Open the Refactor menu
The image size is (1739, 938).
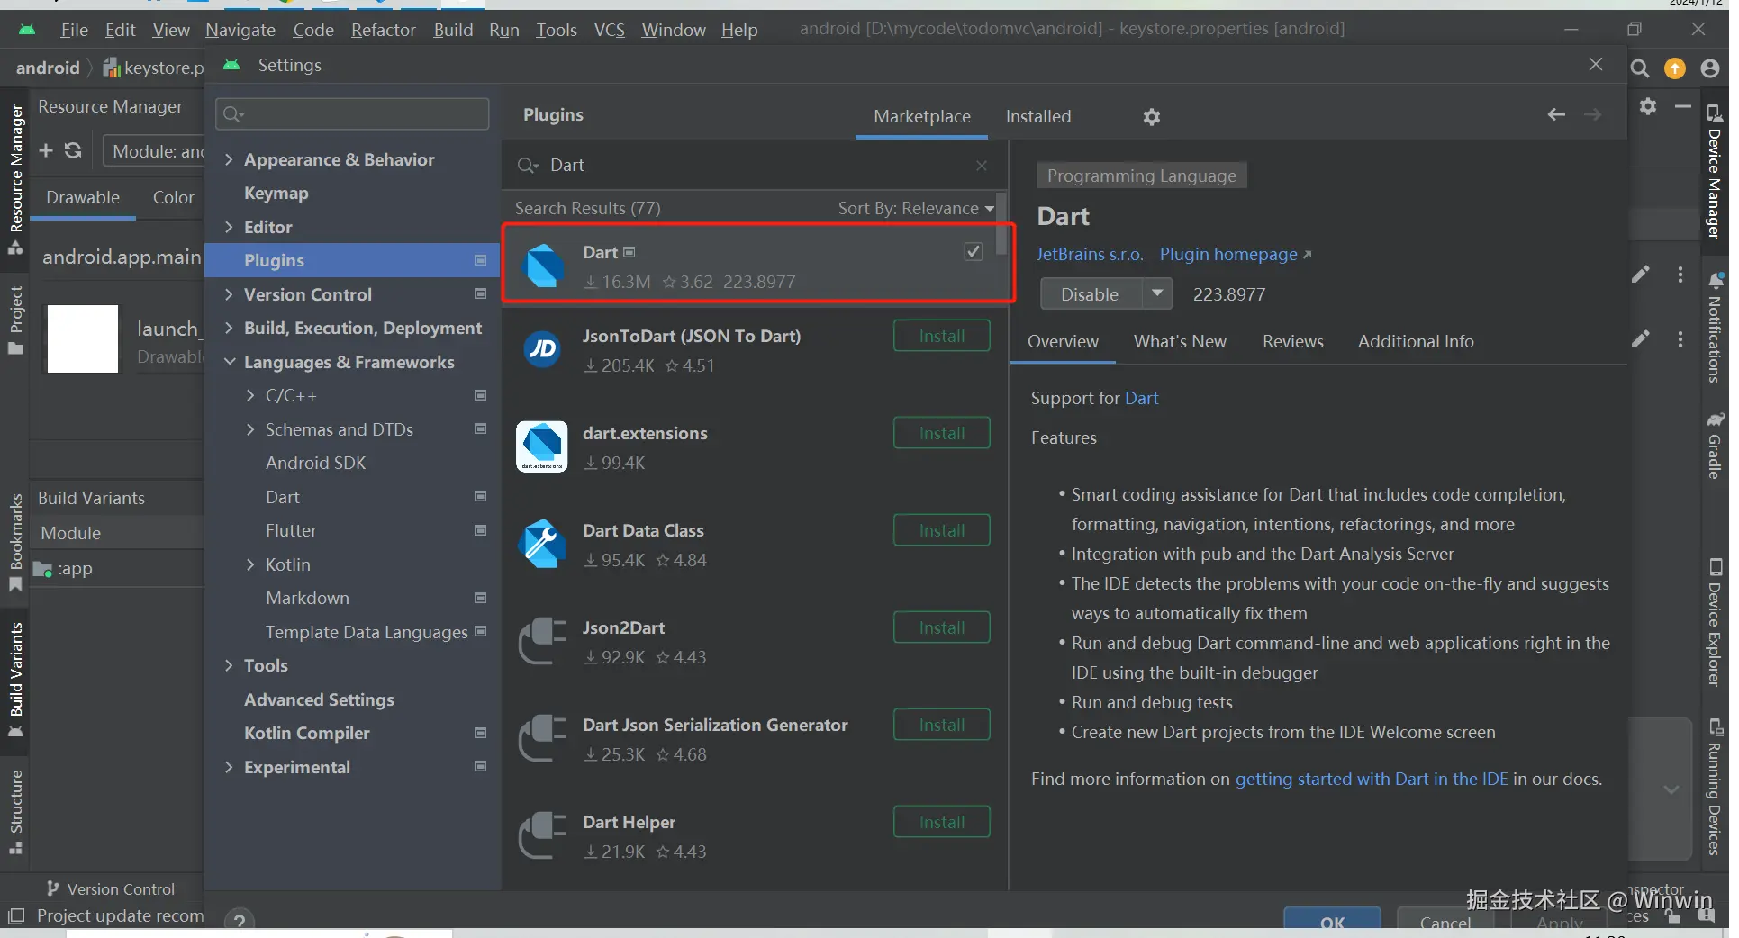point(384,30)
